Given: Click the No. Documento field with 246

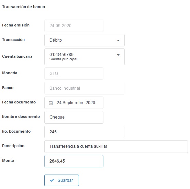Looking at the screenshot, I should coord(84,132).
